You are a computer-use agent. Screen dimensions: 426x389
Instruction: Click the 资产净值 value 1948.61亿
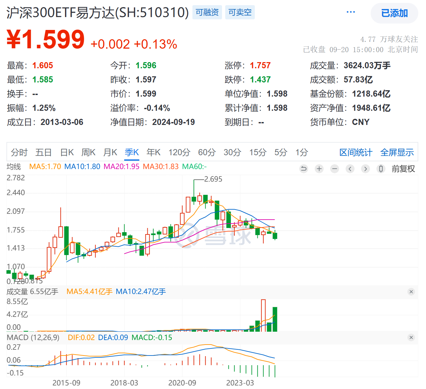pos(371,108)
